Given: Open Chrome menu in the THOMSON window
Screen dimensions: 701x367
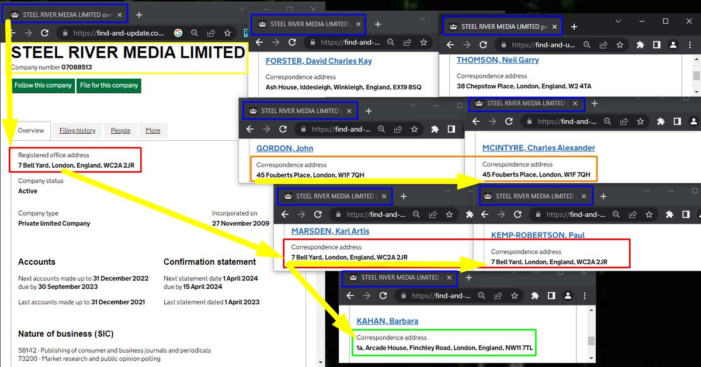Looking at the screenshot, I should point(690,44).
